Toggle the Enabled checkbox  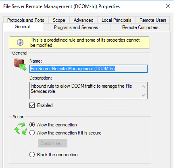[32, 105]
